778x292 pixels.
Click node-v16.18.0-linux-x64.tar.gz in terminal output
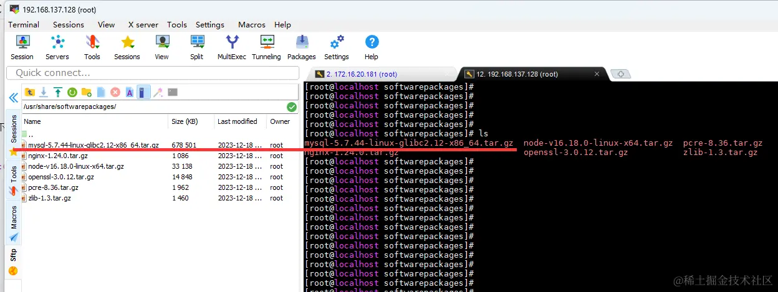pos(598,143)
